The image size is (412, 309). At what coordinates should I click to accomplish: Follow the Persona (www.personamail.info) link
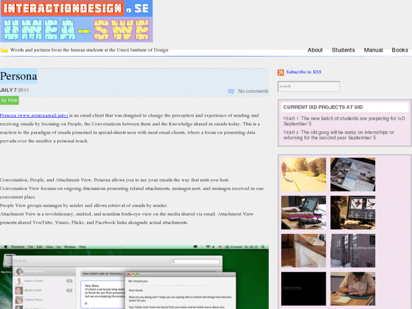tap(34, 115)
